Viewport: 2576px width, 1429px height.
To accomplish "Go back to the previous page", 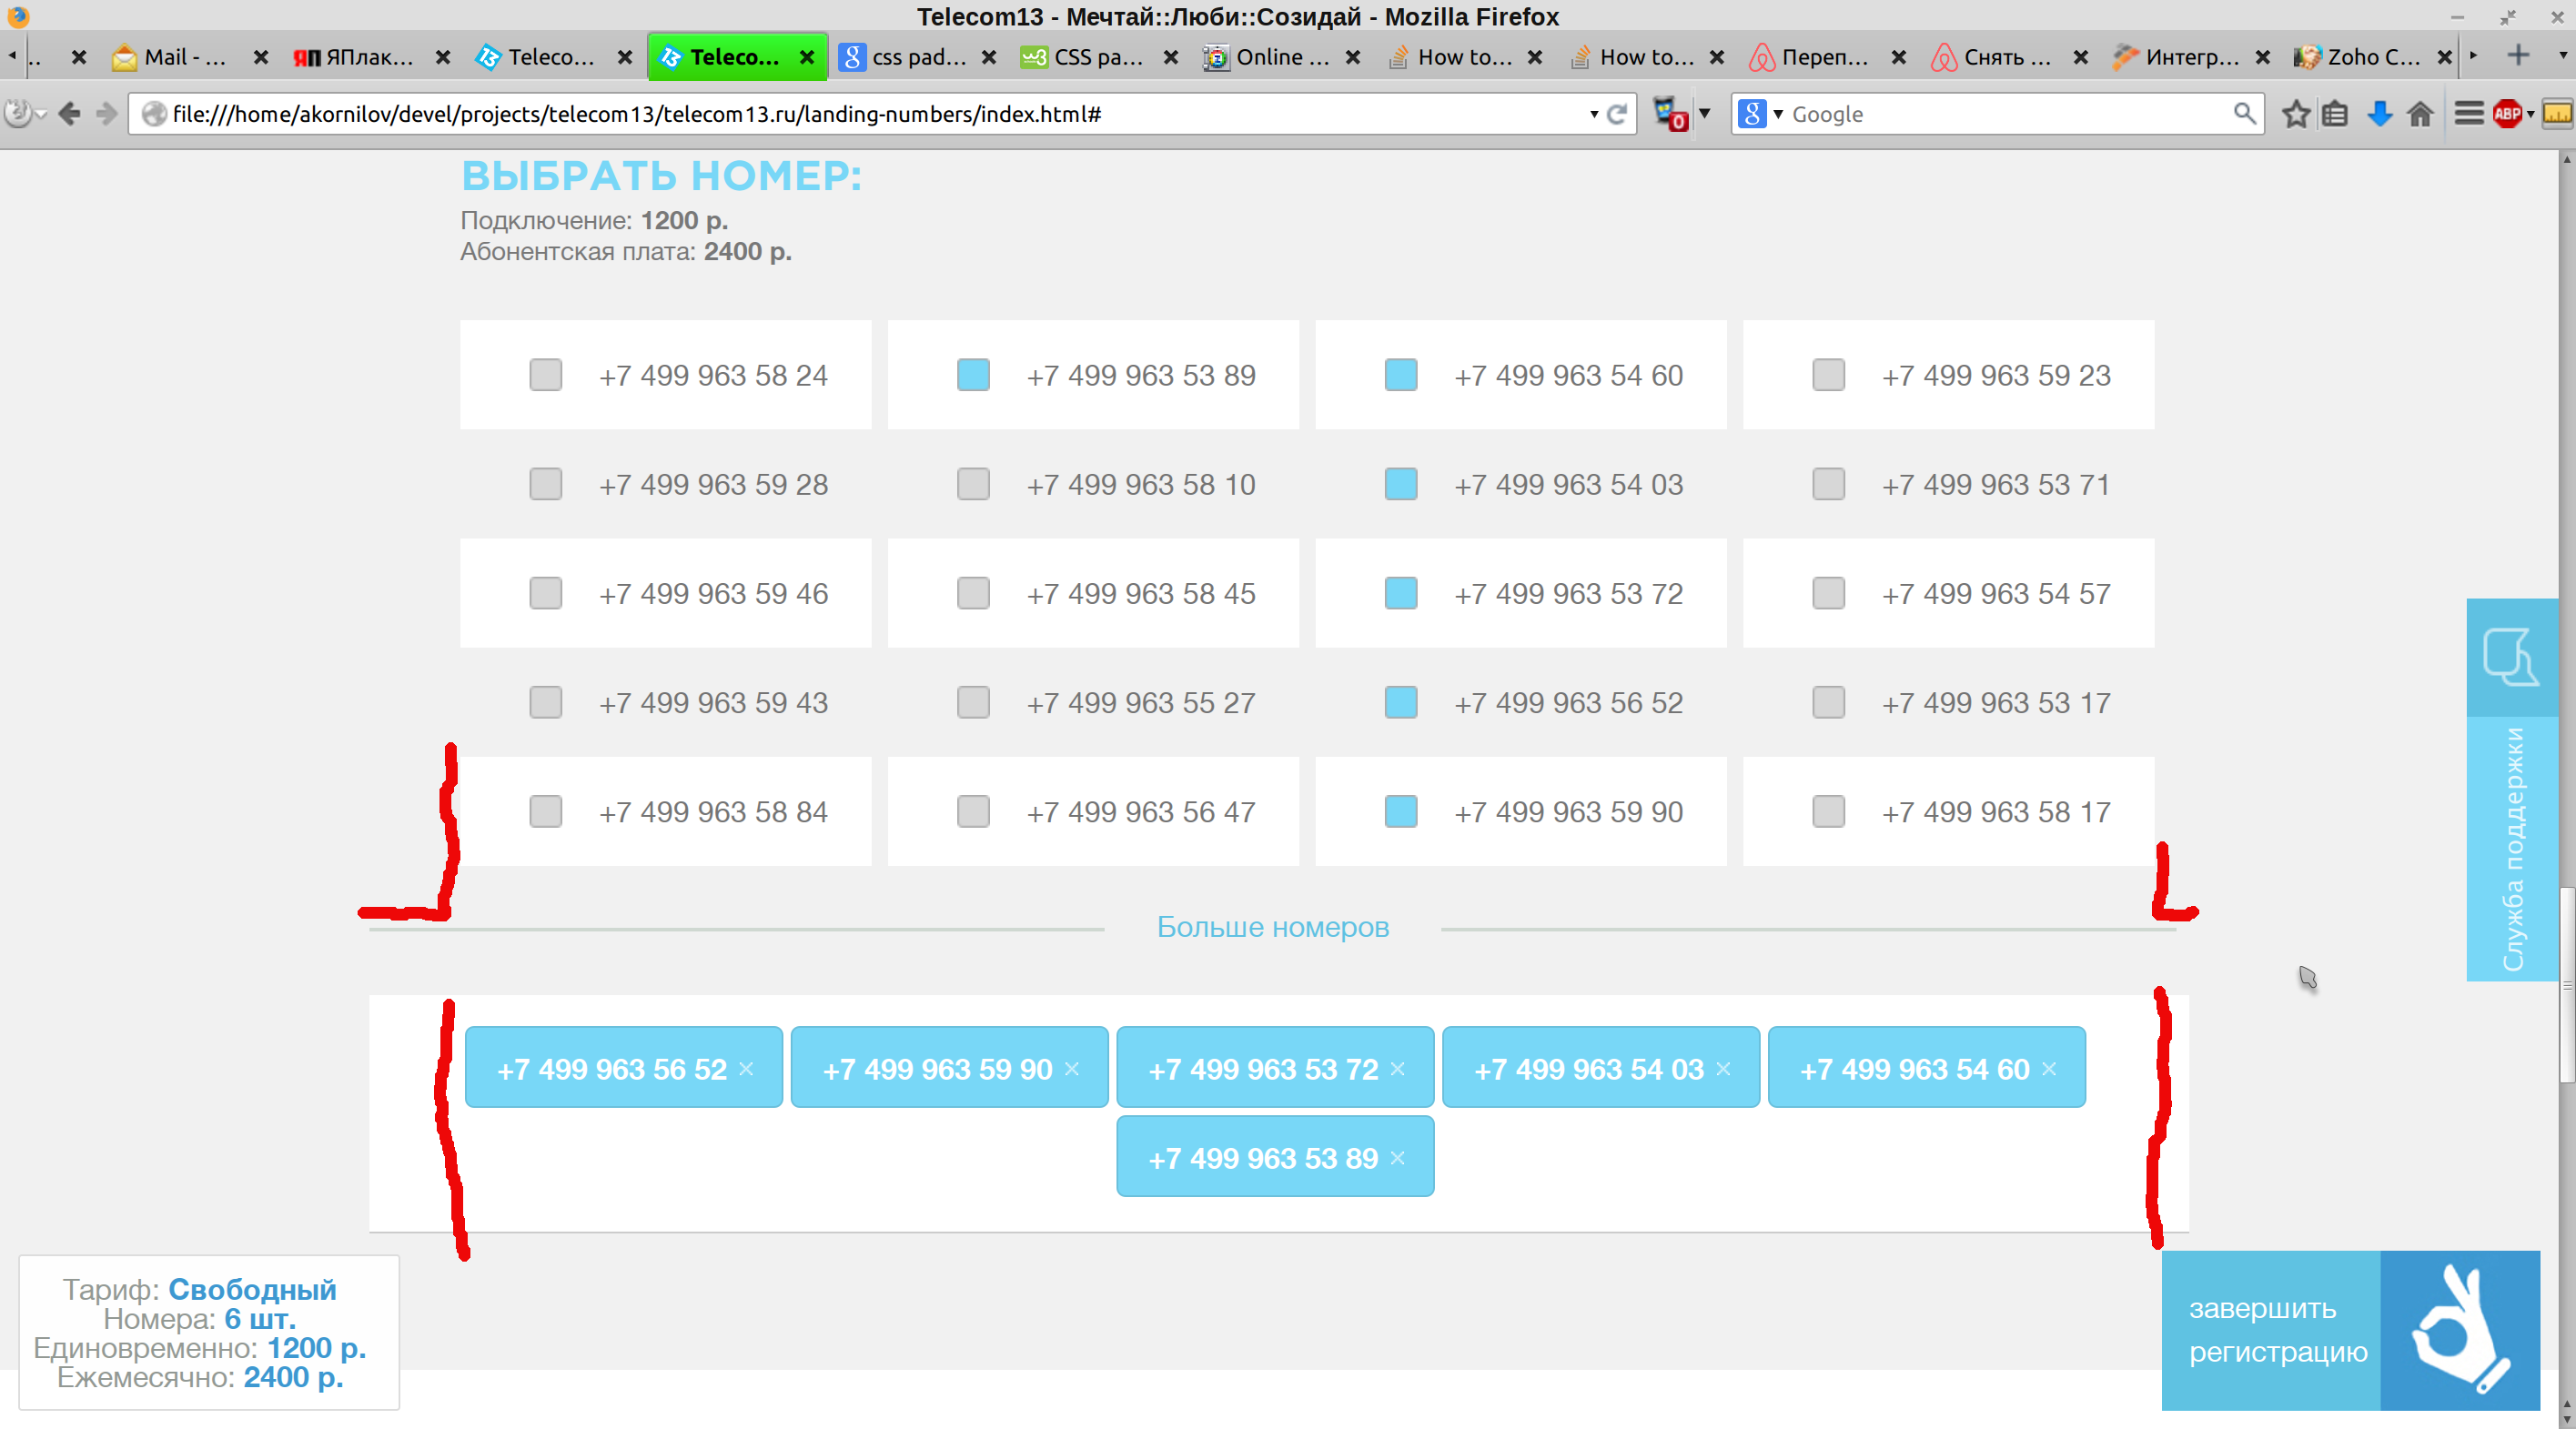I will pos(69,114).
